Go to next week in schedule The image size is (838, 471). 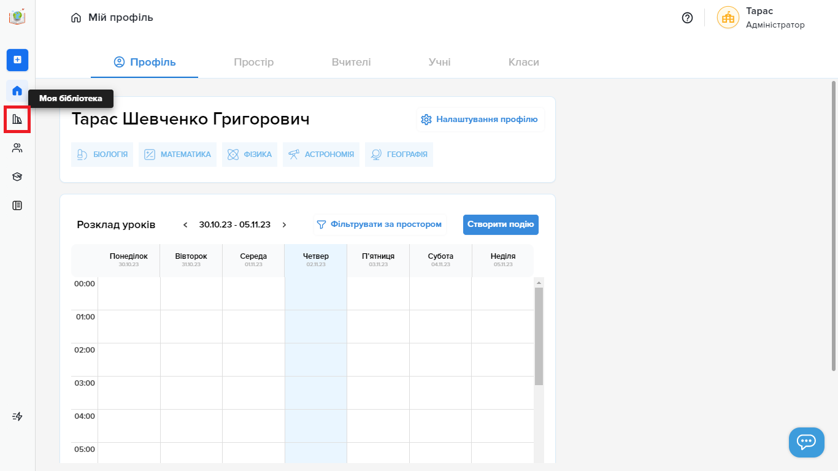click(284, 225)
